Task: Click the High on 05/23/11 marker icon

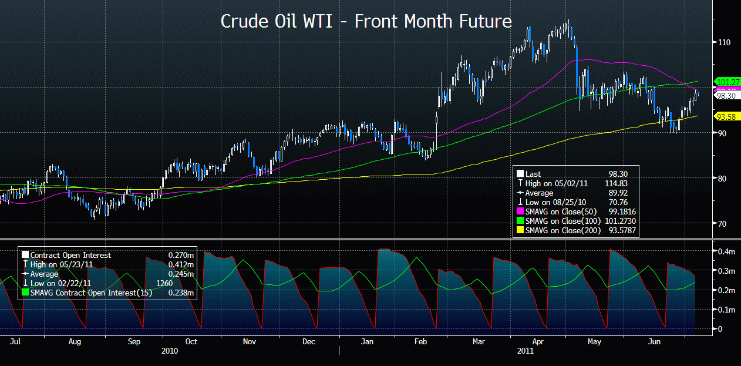Action: click(x=25, y=265)
